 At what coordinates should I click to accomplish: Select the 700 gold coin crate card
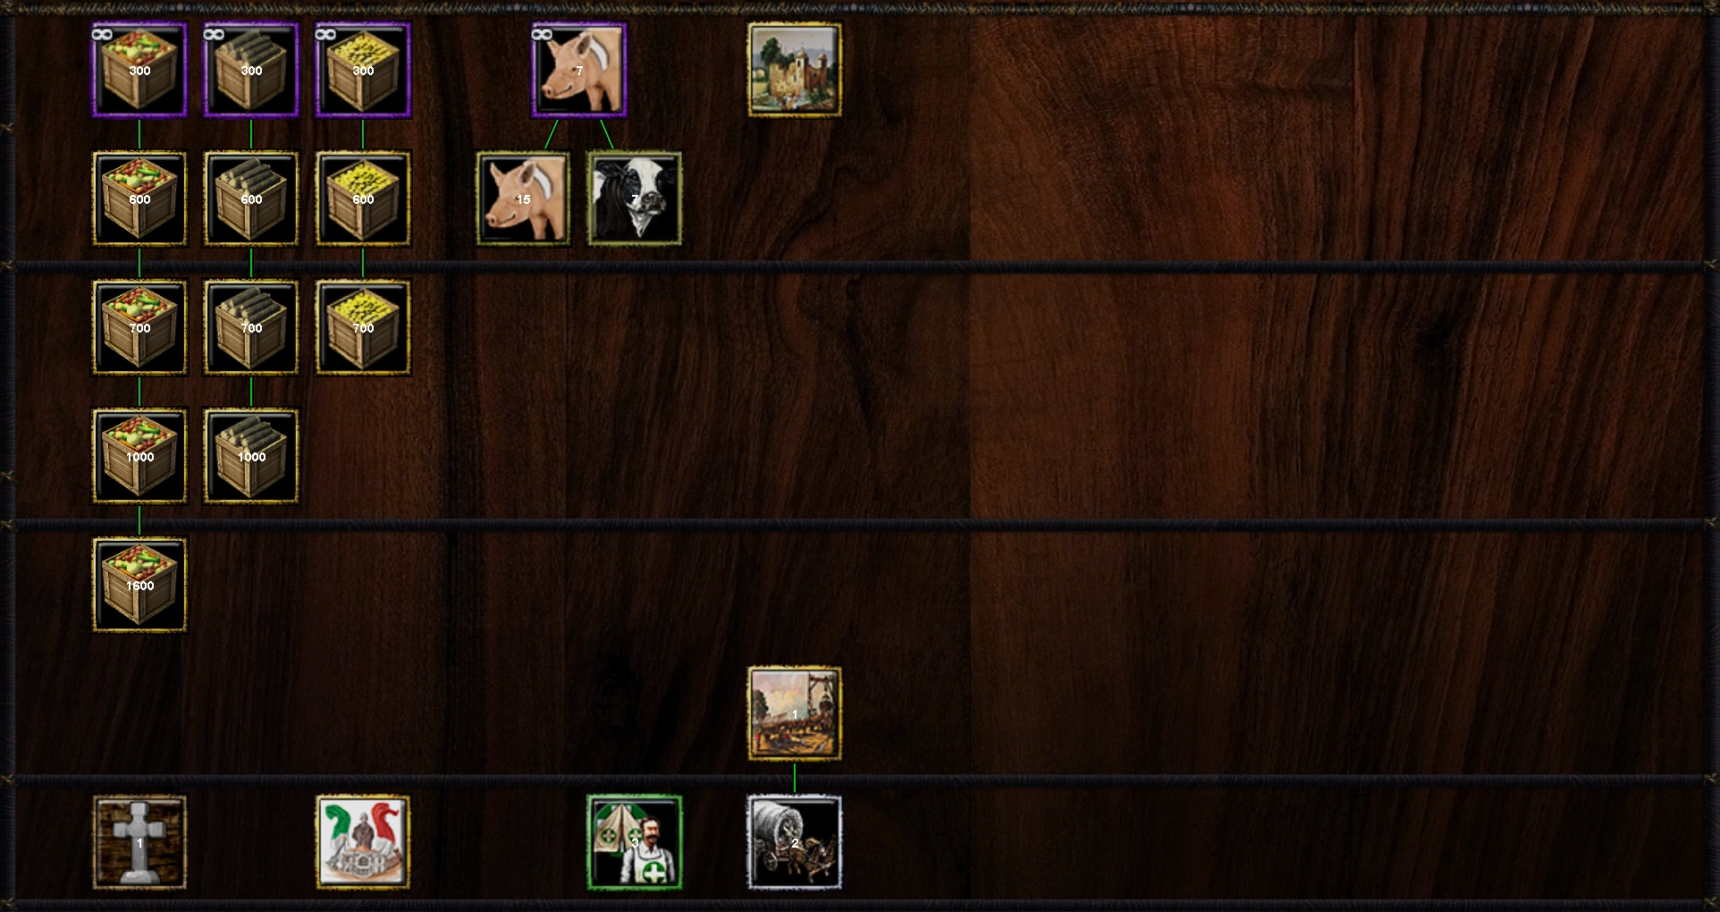(363, 327)
